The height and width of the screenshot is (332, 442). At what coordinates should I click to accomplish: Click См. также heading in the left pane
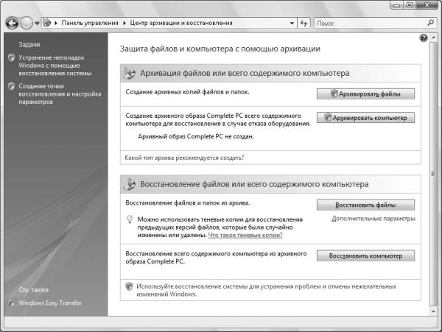(x=34, y=290)
